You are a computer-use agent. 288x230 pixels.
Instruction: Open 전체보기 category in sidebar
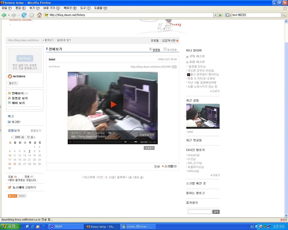point(18,93)
